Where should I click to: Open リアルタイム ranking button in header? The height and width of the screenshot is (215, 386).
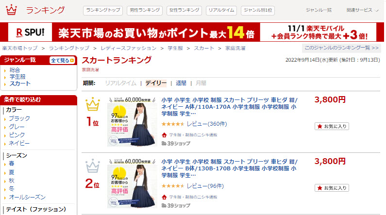(x=221, y=10)
